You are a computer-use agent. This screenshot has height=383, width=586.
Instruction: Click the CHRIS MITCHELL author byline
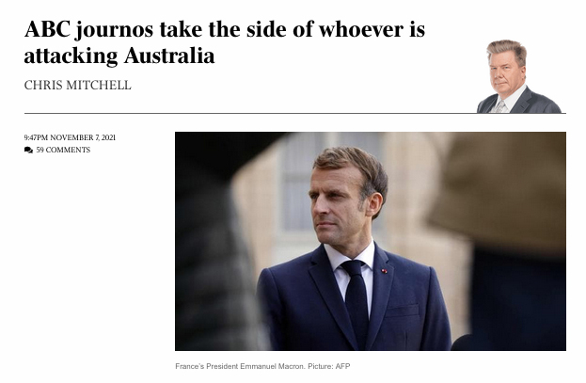pyautogui.click(x=78, y=86)
